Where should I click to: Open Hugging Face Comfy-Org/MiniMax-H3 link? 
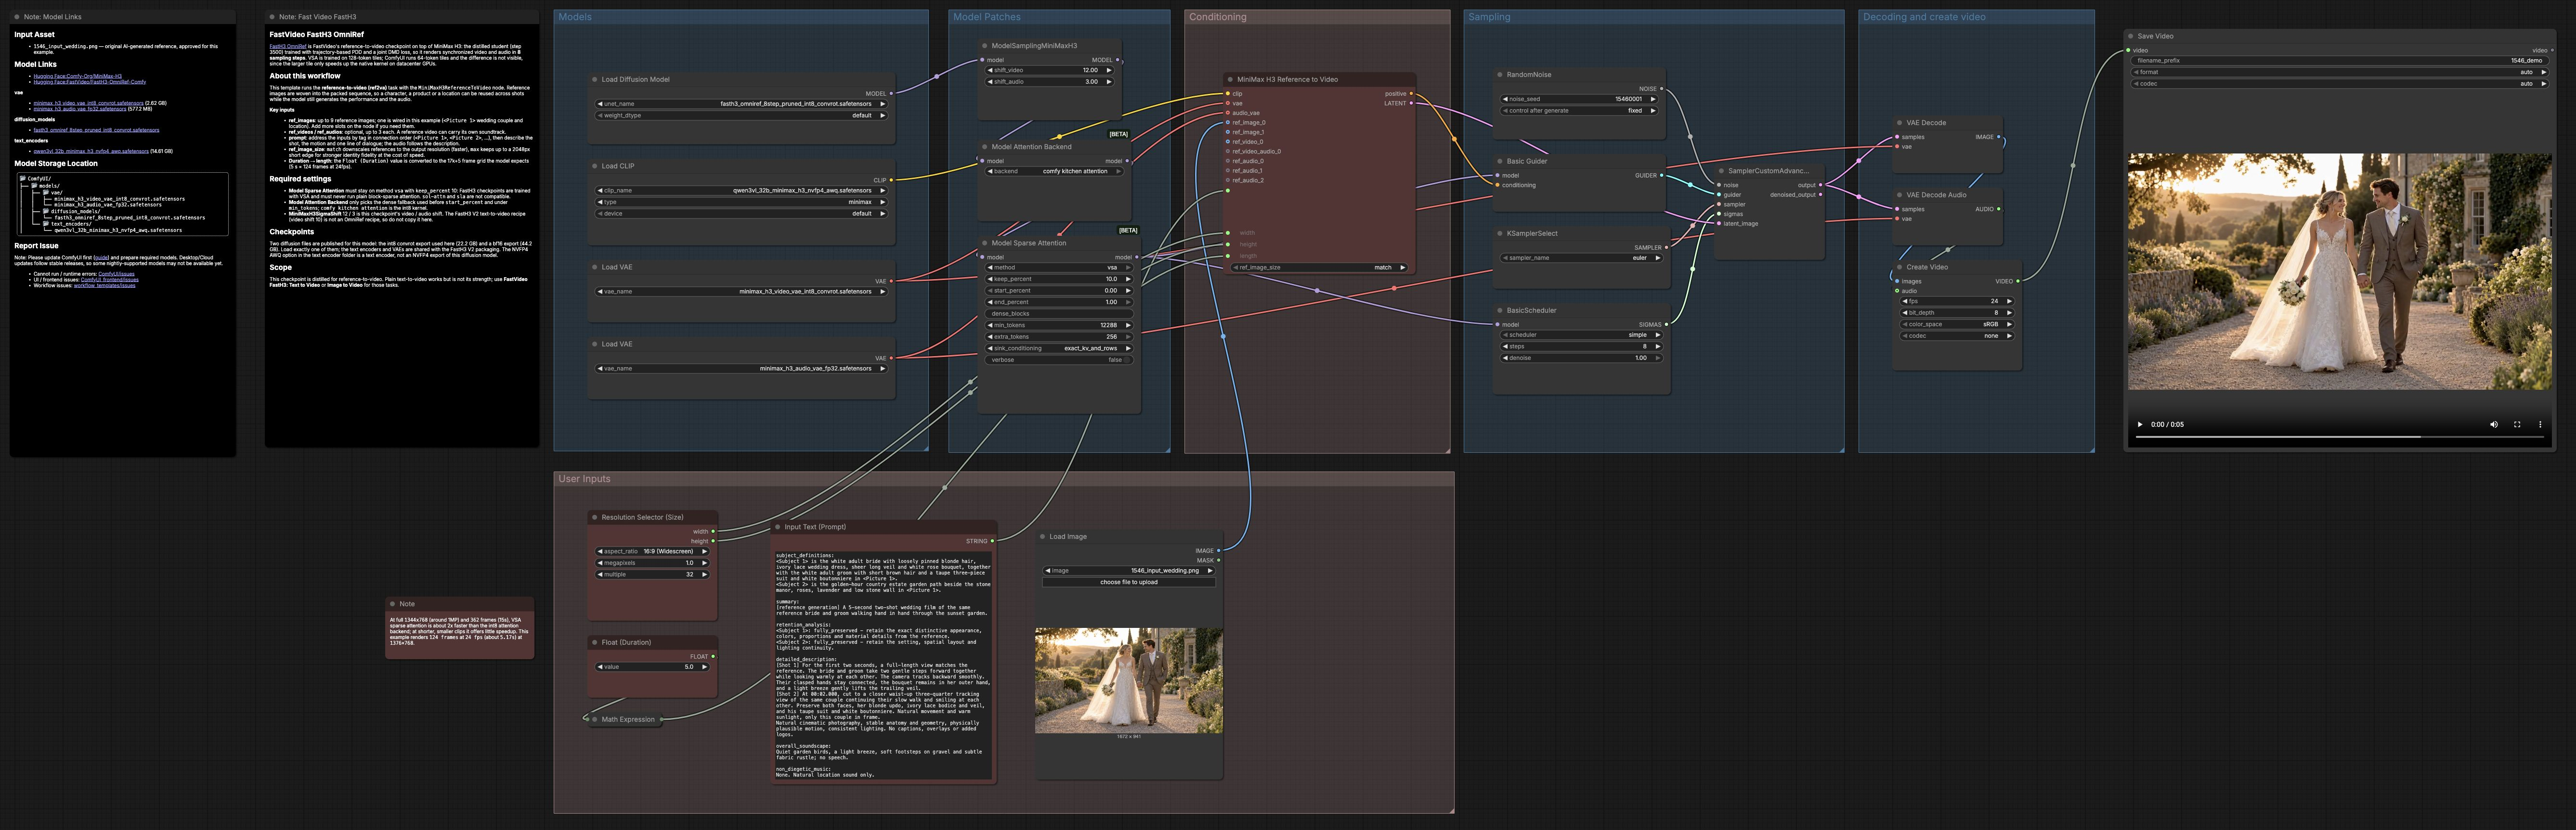click(x=77, y=76)
